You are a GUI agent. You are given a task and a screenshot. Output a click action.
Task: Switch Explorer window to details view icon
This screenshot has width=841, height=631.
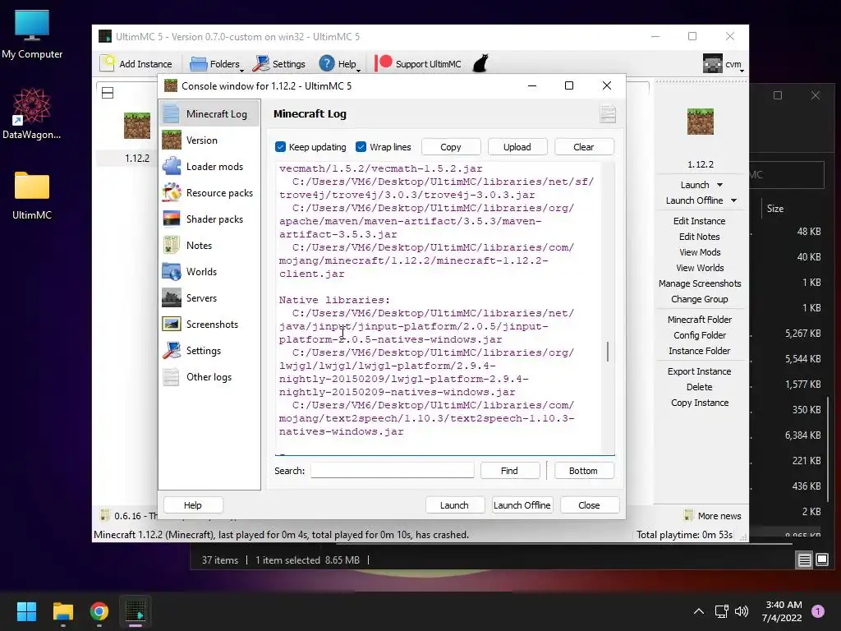pyautogui.click(x=805, y=560)
